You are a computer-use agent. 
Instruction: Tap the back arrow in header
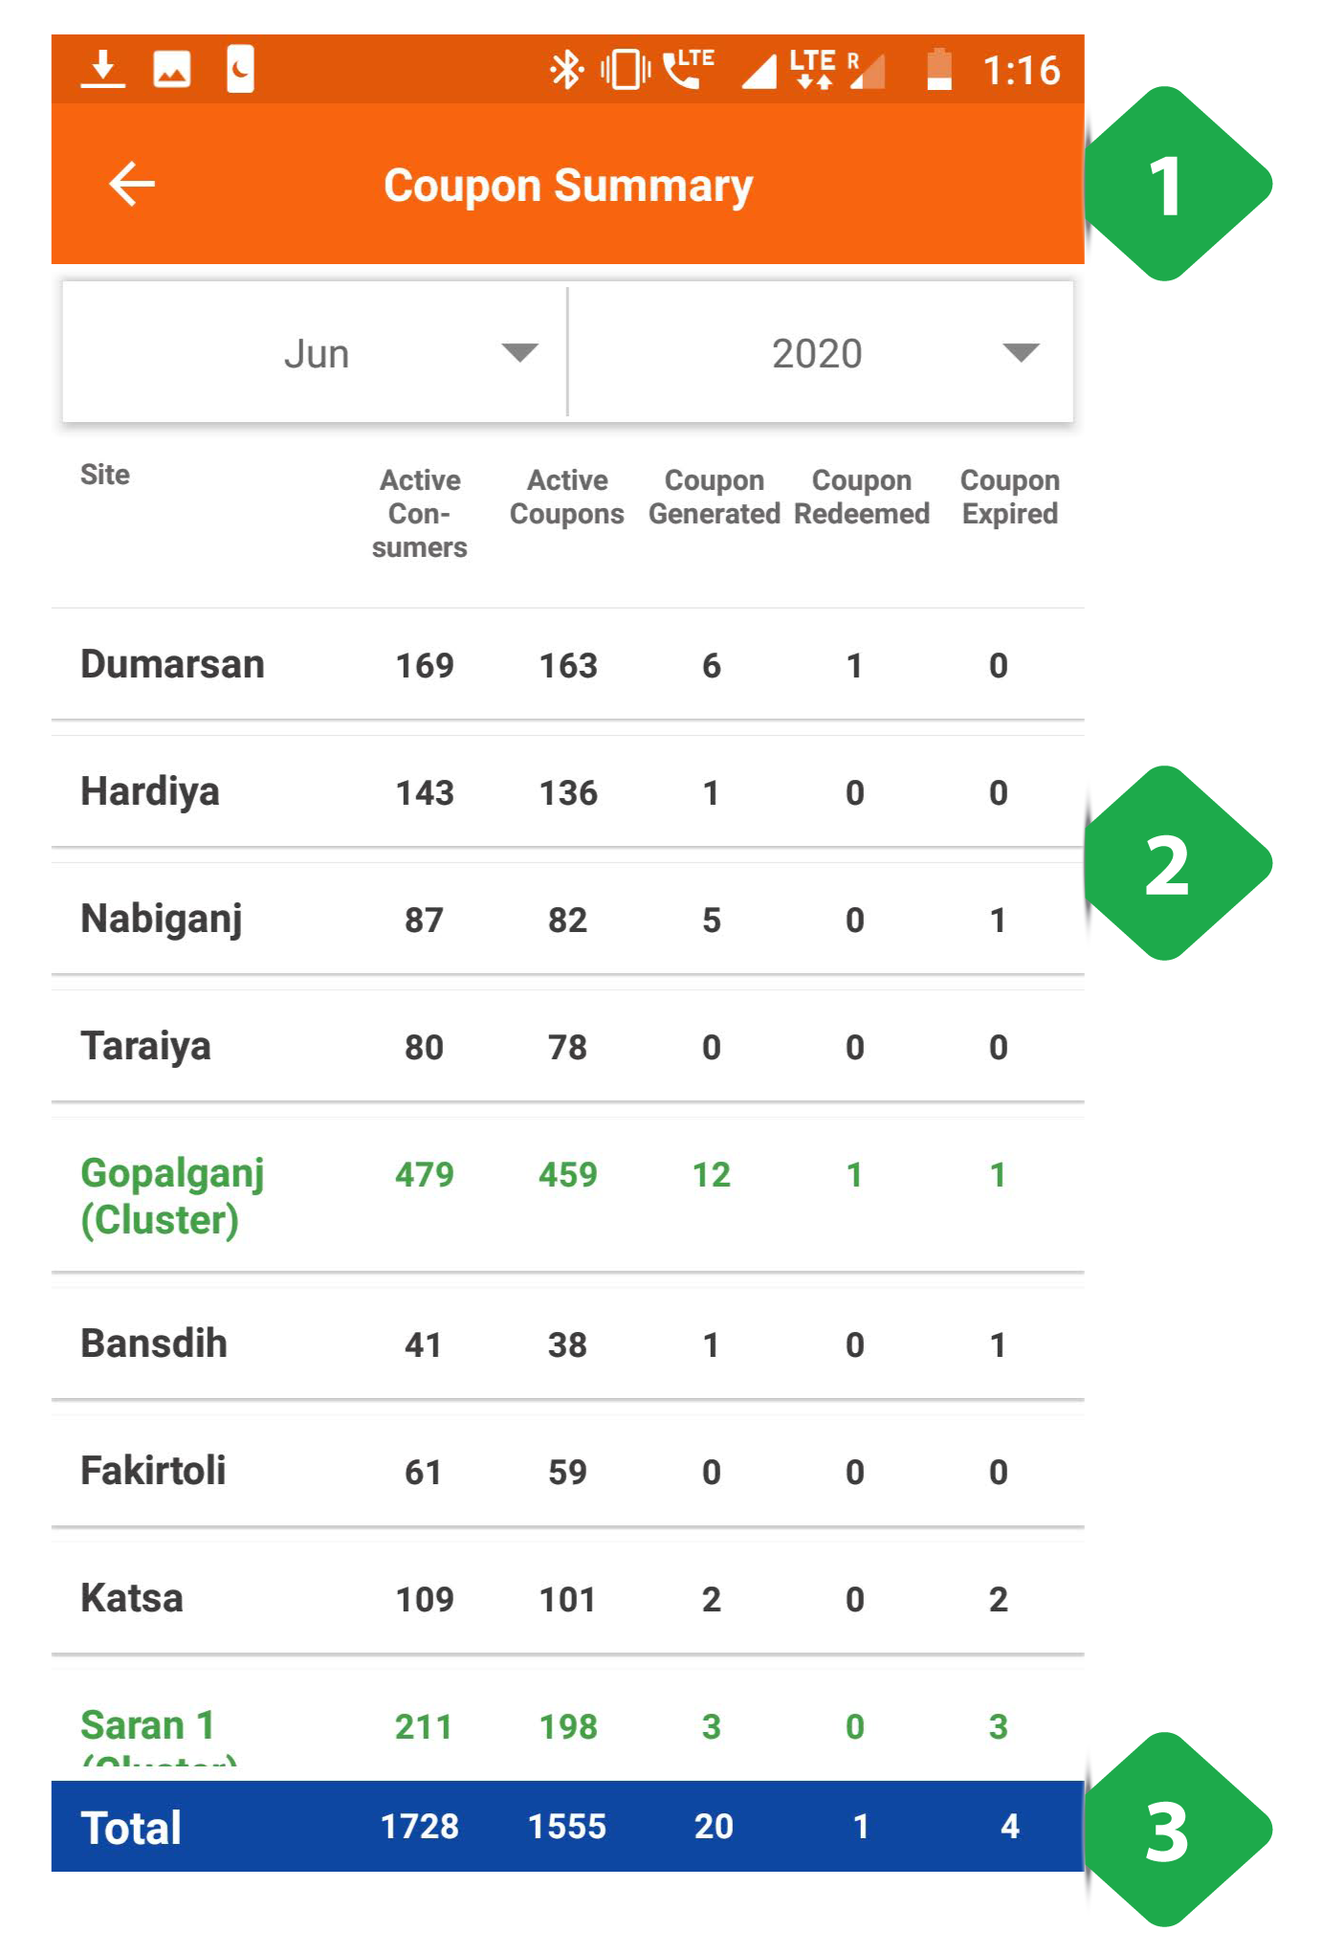click(132, 184)
